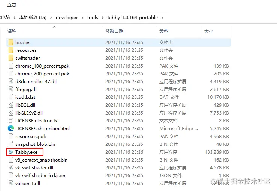The width and height of the screenshot is (277, 191).
Task: Go to developer folder in the address bar
Action: click(x=67, y=18)
